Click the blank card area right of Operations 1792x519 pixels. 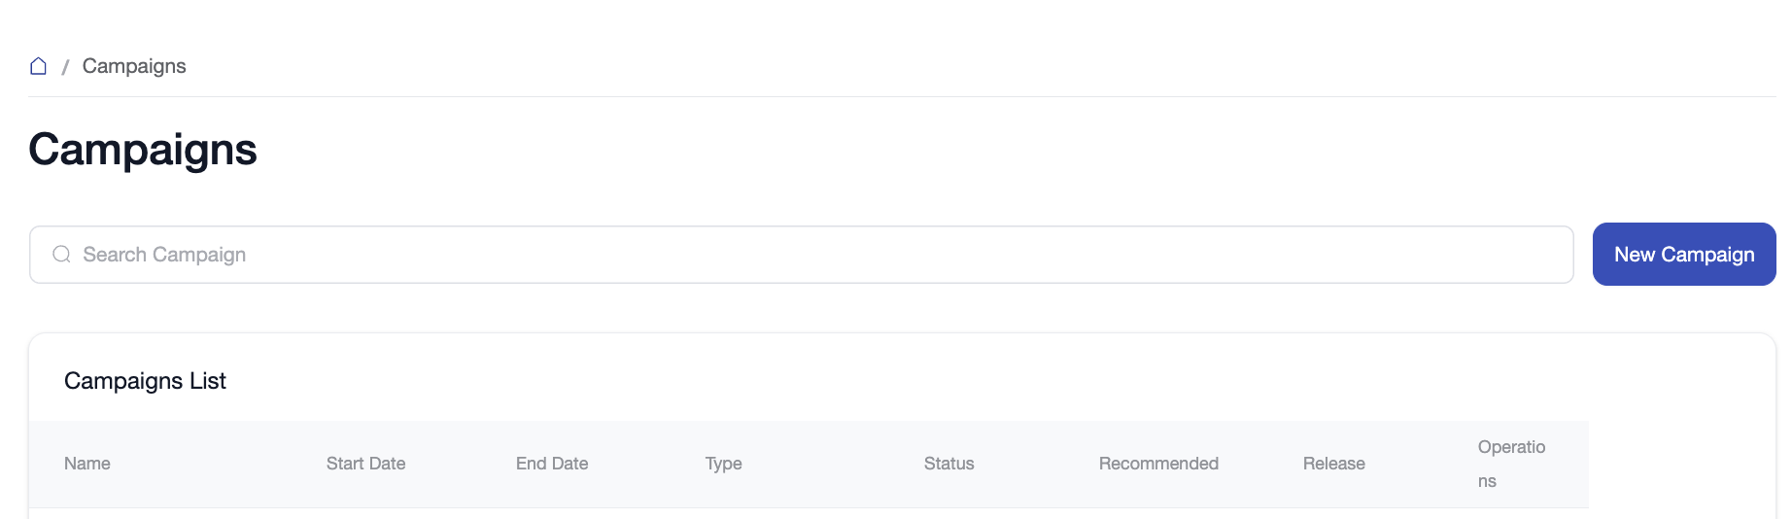pyautogui.click(x=1681, y=464)
